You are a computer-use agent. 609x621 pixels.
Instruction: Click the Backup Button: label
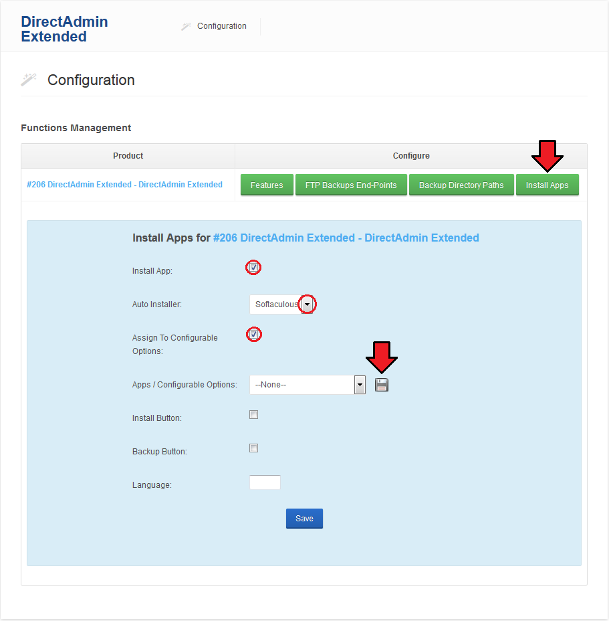coord(160,452)
